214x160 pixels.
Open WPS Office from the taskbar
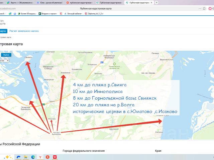[55, 157]
